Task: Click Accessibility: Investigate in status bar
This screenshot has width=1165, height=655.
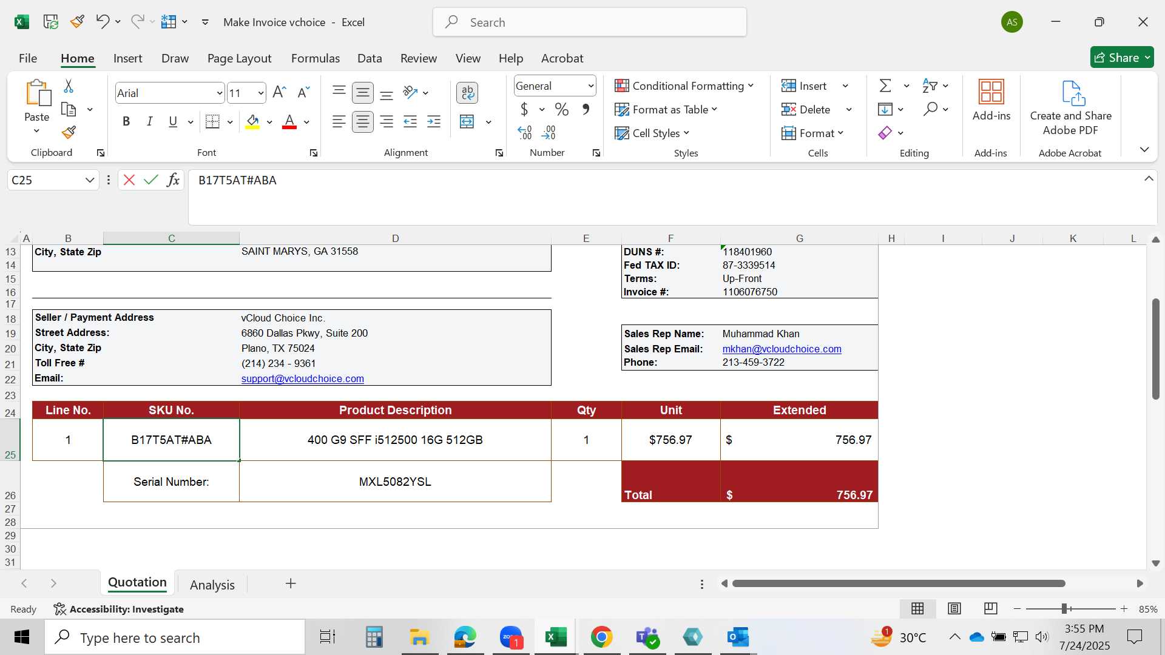Action: [118, 609]
